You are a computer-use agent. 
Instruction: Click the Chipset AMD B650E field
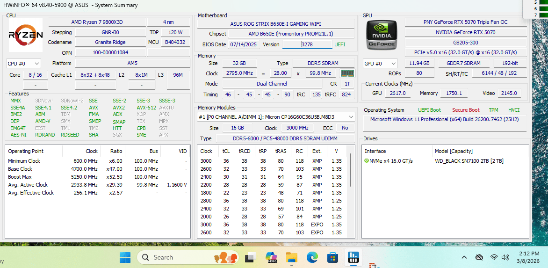291,34
